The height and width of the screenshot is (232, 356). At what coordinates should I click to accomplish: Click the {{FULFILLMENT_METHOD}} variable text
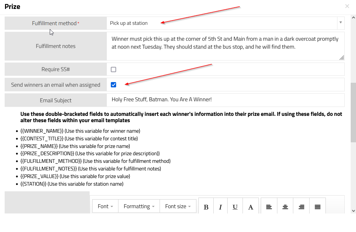tap(51, 161)
